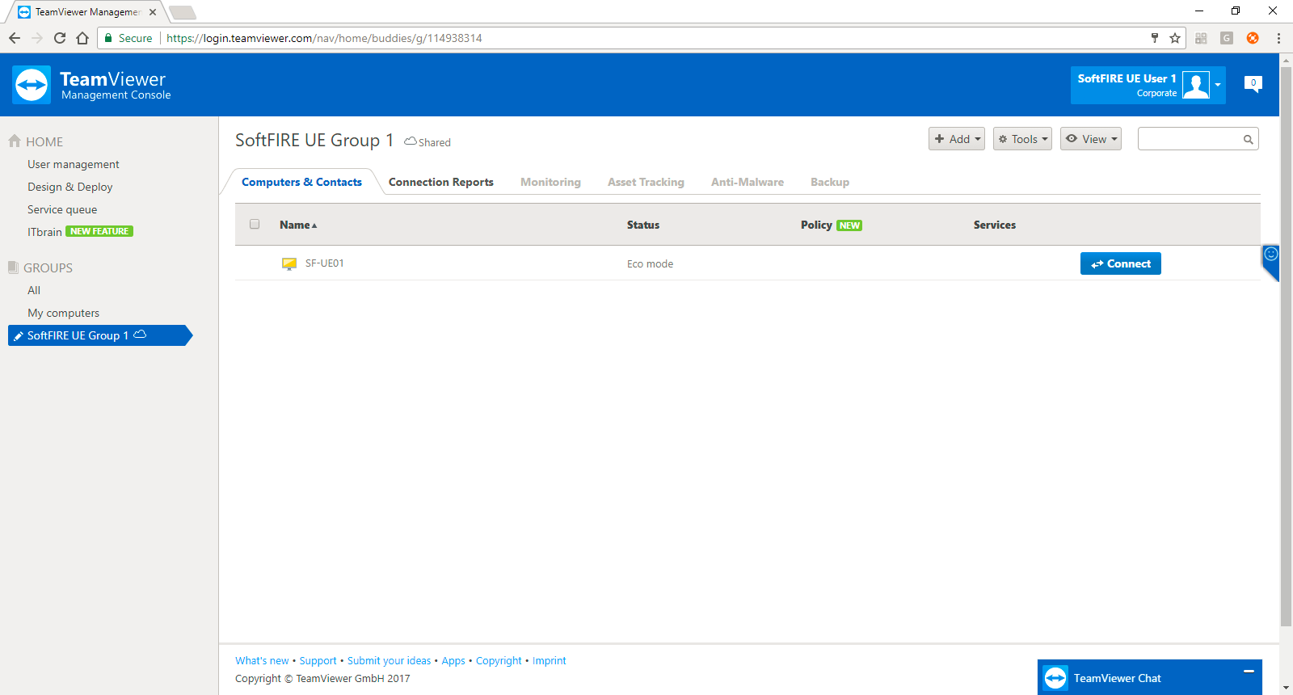Image resolution: width=1293 pixels, height=695 pixels.
Task: Toggle the select-all checkbox in table header
Action: click(255, 224)
